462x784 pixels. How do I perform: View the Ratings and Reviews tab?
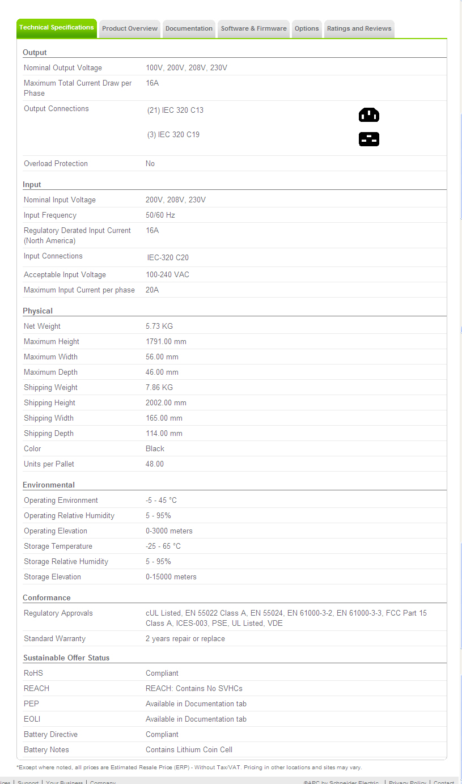(x=359, y=29)
